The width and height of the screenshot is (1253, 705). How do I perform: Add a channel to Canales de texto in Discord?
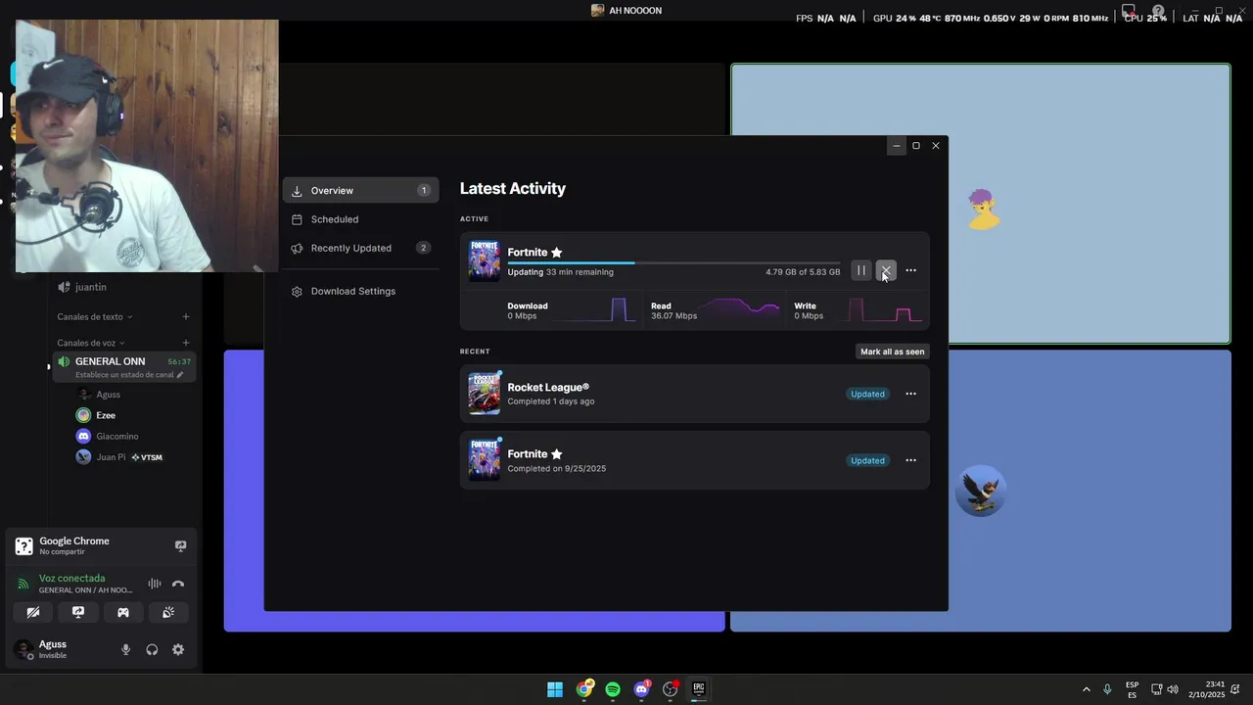click(186, 316)
